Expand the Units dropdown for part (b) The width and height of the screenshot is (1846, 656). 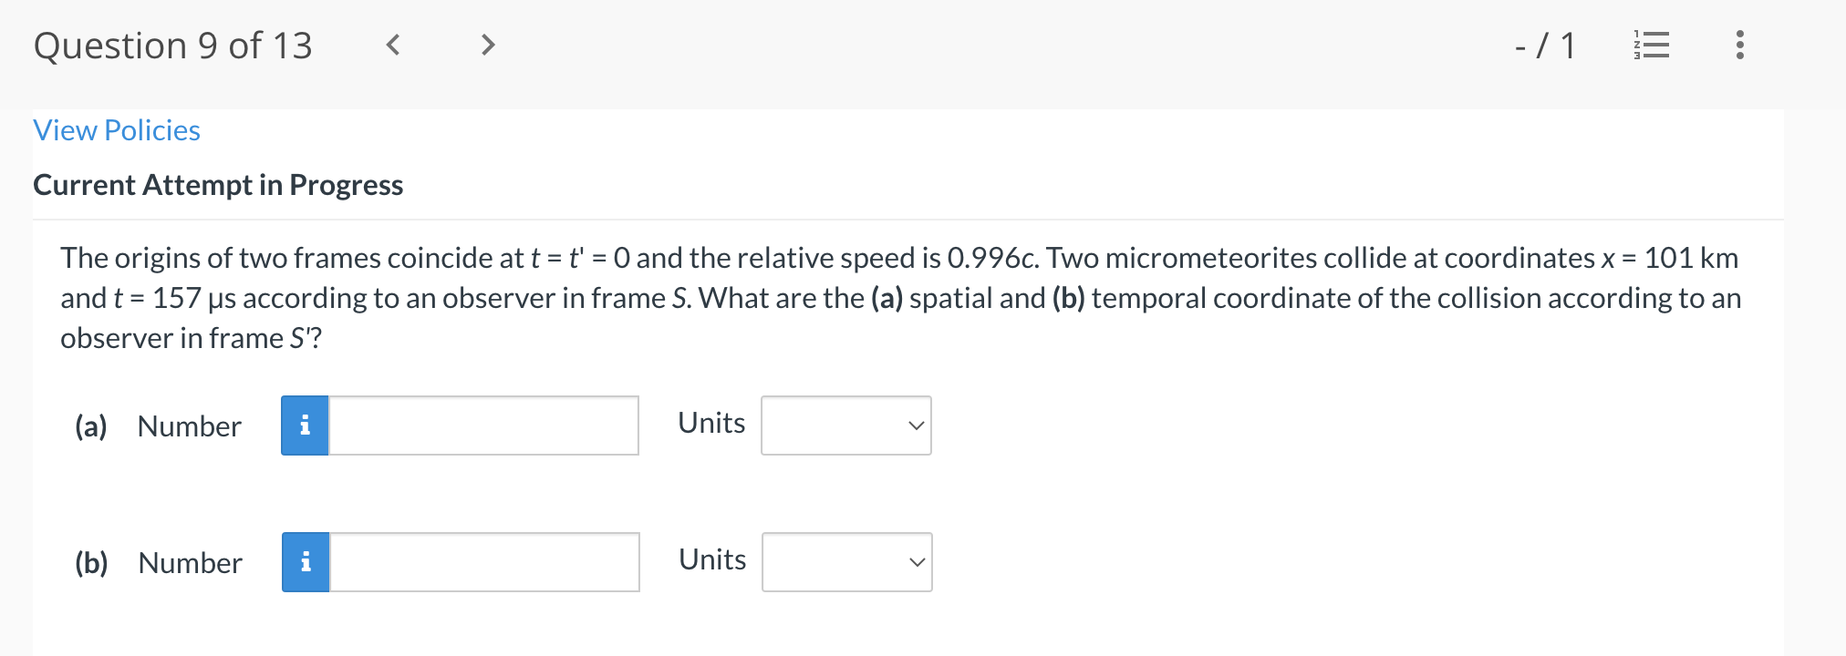point(847,562)
